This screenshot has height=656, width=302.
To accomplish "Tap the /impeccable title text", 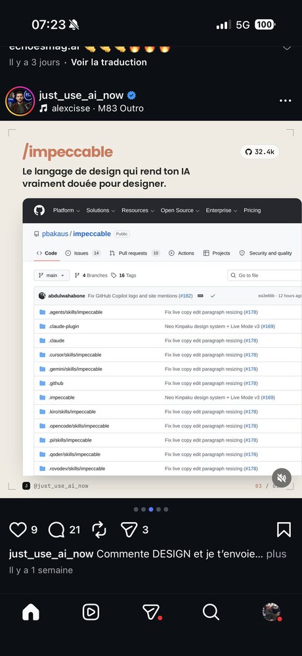I will pyautogui.click(x=68, y=152).
